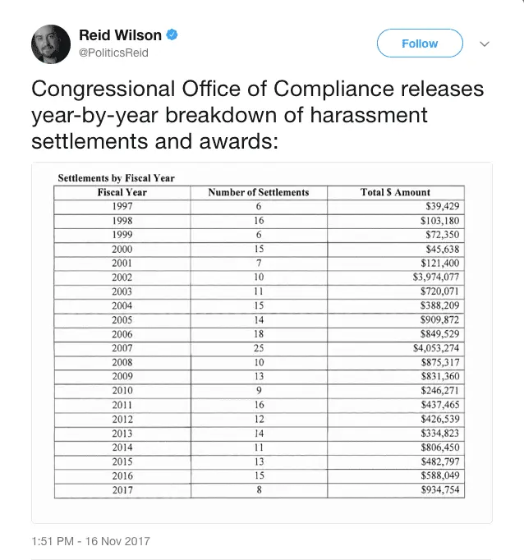Click the @PoliticsReid handle

tap(113, 53)
